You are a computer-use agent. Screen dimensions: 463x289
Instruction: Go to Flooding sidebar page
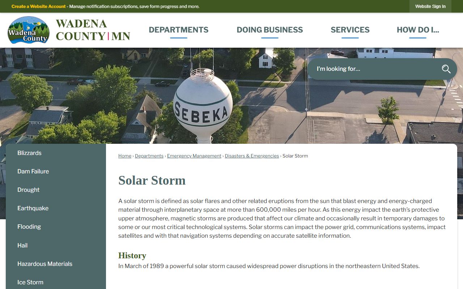point(29,227)
